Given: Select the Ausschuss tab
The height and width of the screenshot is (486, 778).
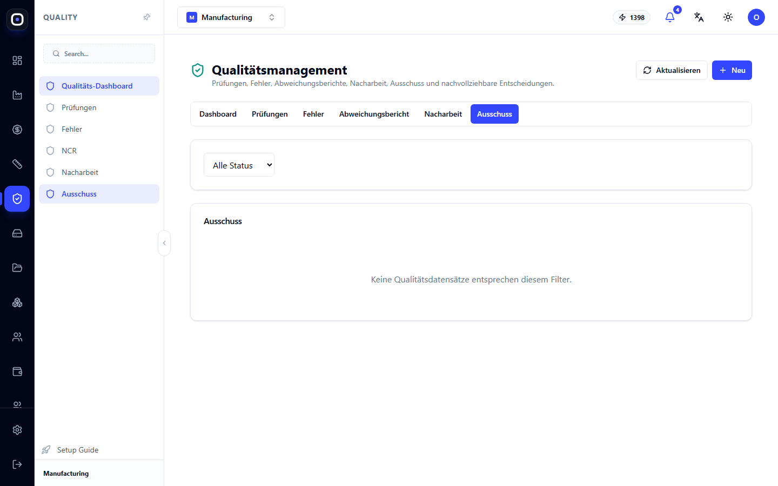Looking at the screenshot, I should 494,114.
